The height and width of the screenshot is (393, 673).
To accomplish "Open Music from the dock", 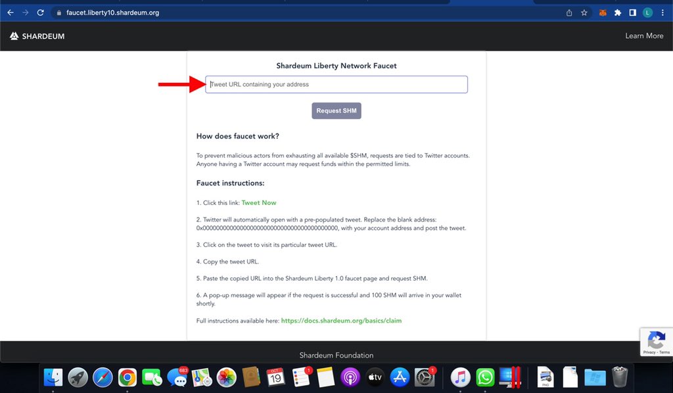I will coord(460,377).
